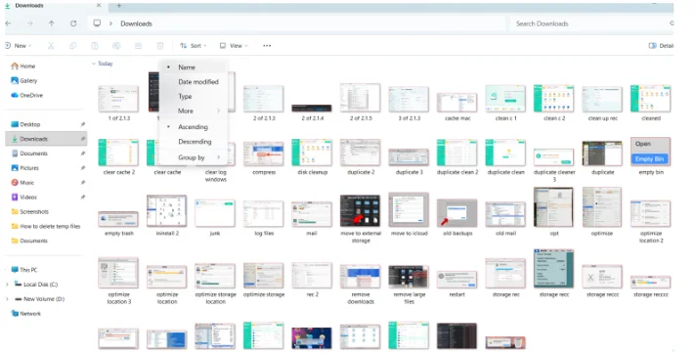
Task: Sort by Name option
Action: [194, 67]
